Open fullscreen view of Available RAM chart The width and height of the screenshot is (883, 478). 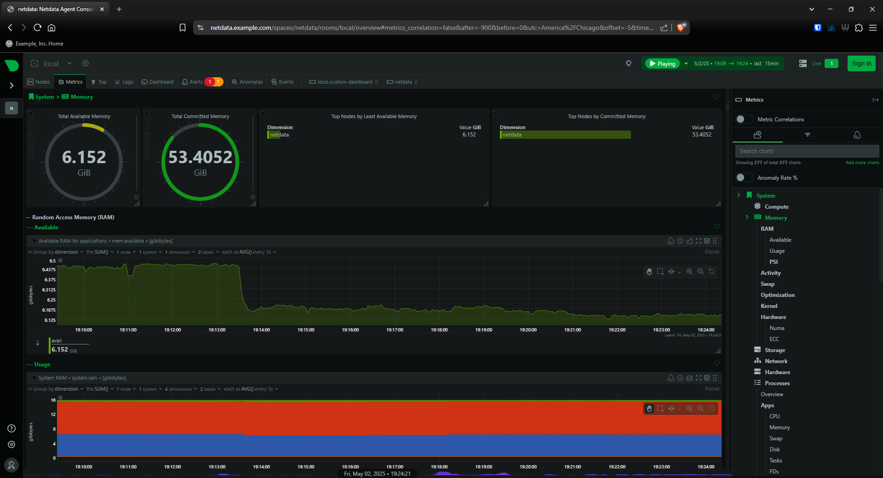[x=699, y=241]
